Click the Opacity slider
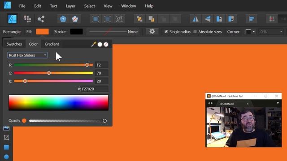The height and width of the screenshot is (161, 287). pos(68,121)
